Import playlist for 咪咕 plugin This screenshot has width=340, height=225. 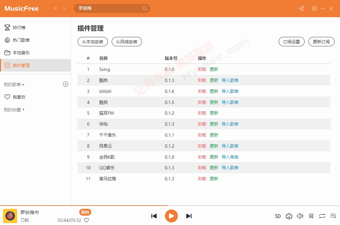(x=230, y=124)
